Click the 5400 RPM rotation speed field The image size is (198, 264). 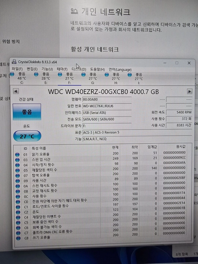pyautogui.click(x=179, y=112)
